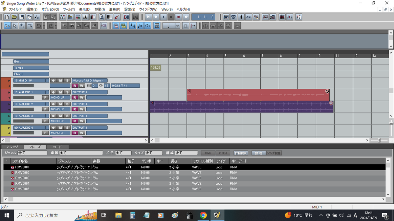Open the ウインドウ(W) menu

coord(148,9)
